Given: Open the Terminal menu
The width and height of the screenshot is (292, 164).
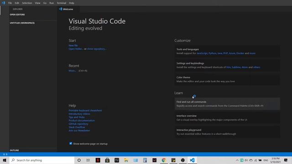Looking at the screenshot, I should click(x=62, y=3).
